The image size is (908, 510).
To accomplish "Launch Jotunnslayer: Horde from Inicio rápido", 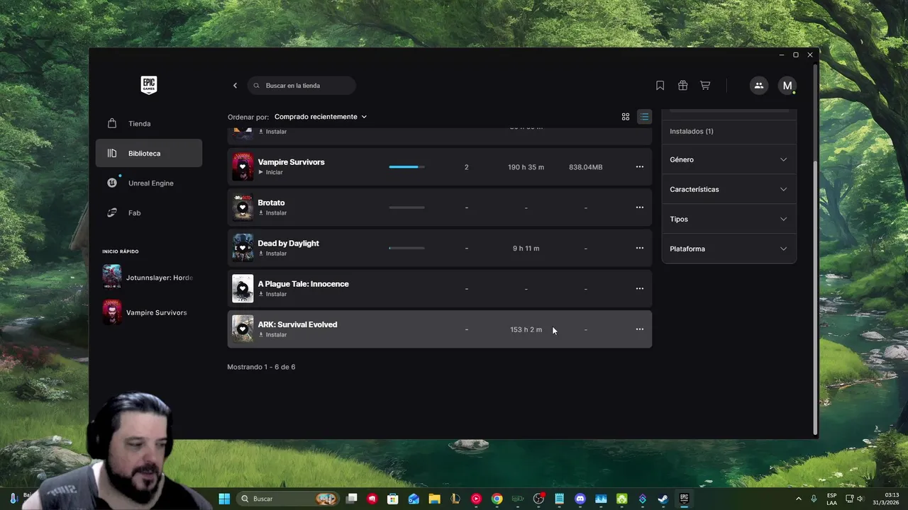I will click(x=148, y=277).
